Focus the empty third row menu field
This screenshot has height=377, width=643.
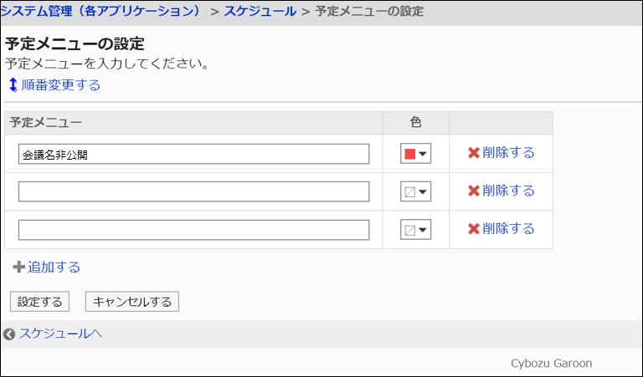193,230
